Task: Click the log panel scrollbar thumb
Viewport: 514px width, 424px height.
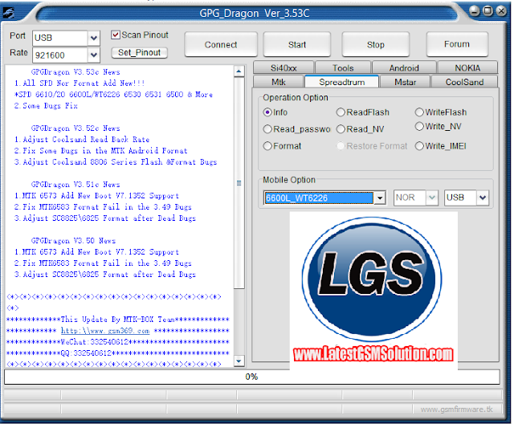Action: (239, 182)
